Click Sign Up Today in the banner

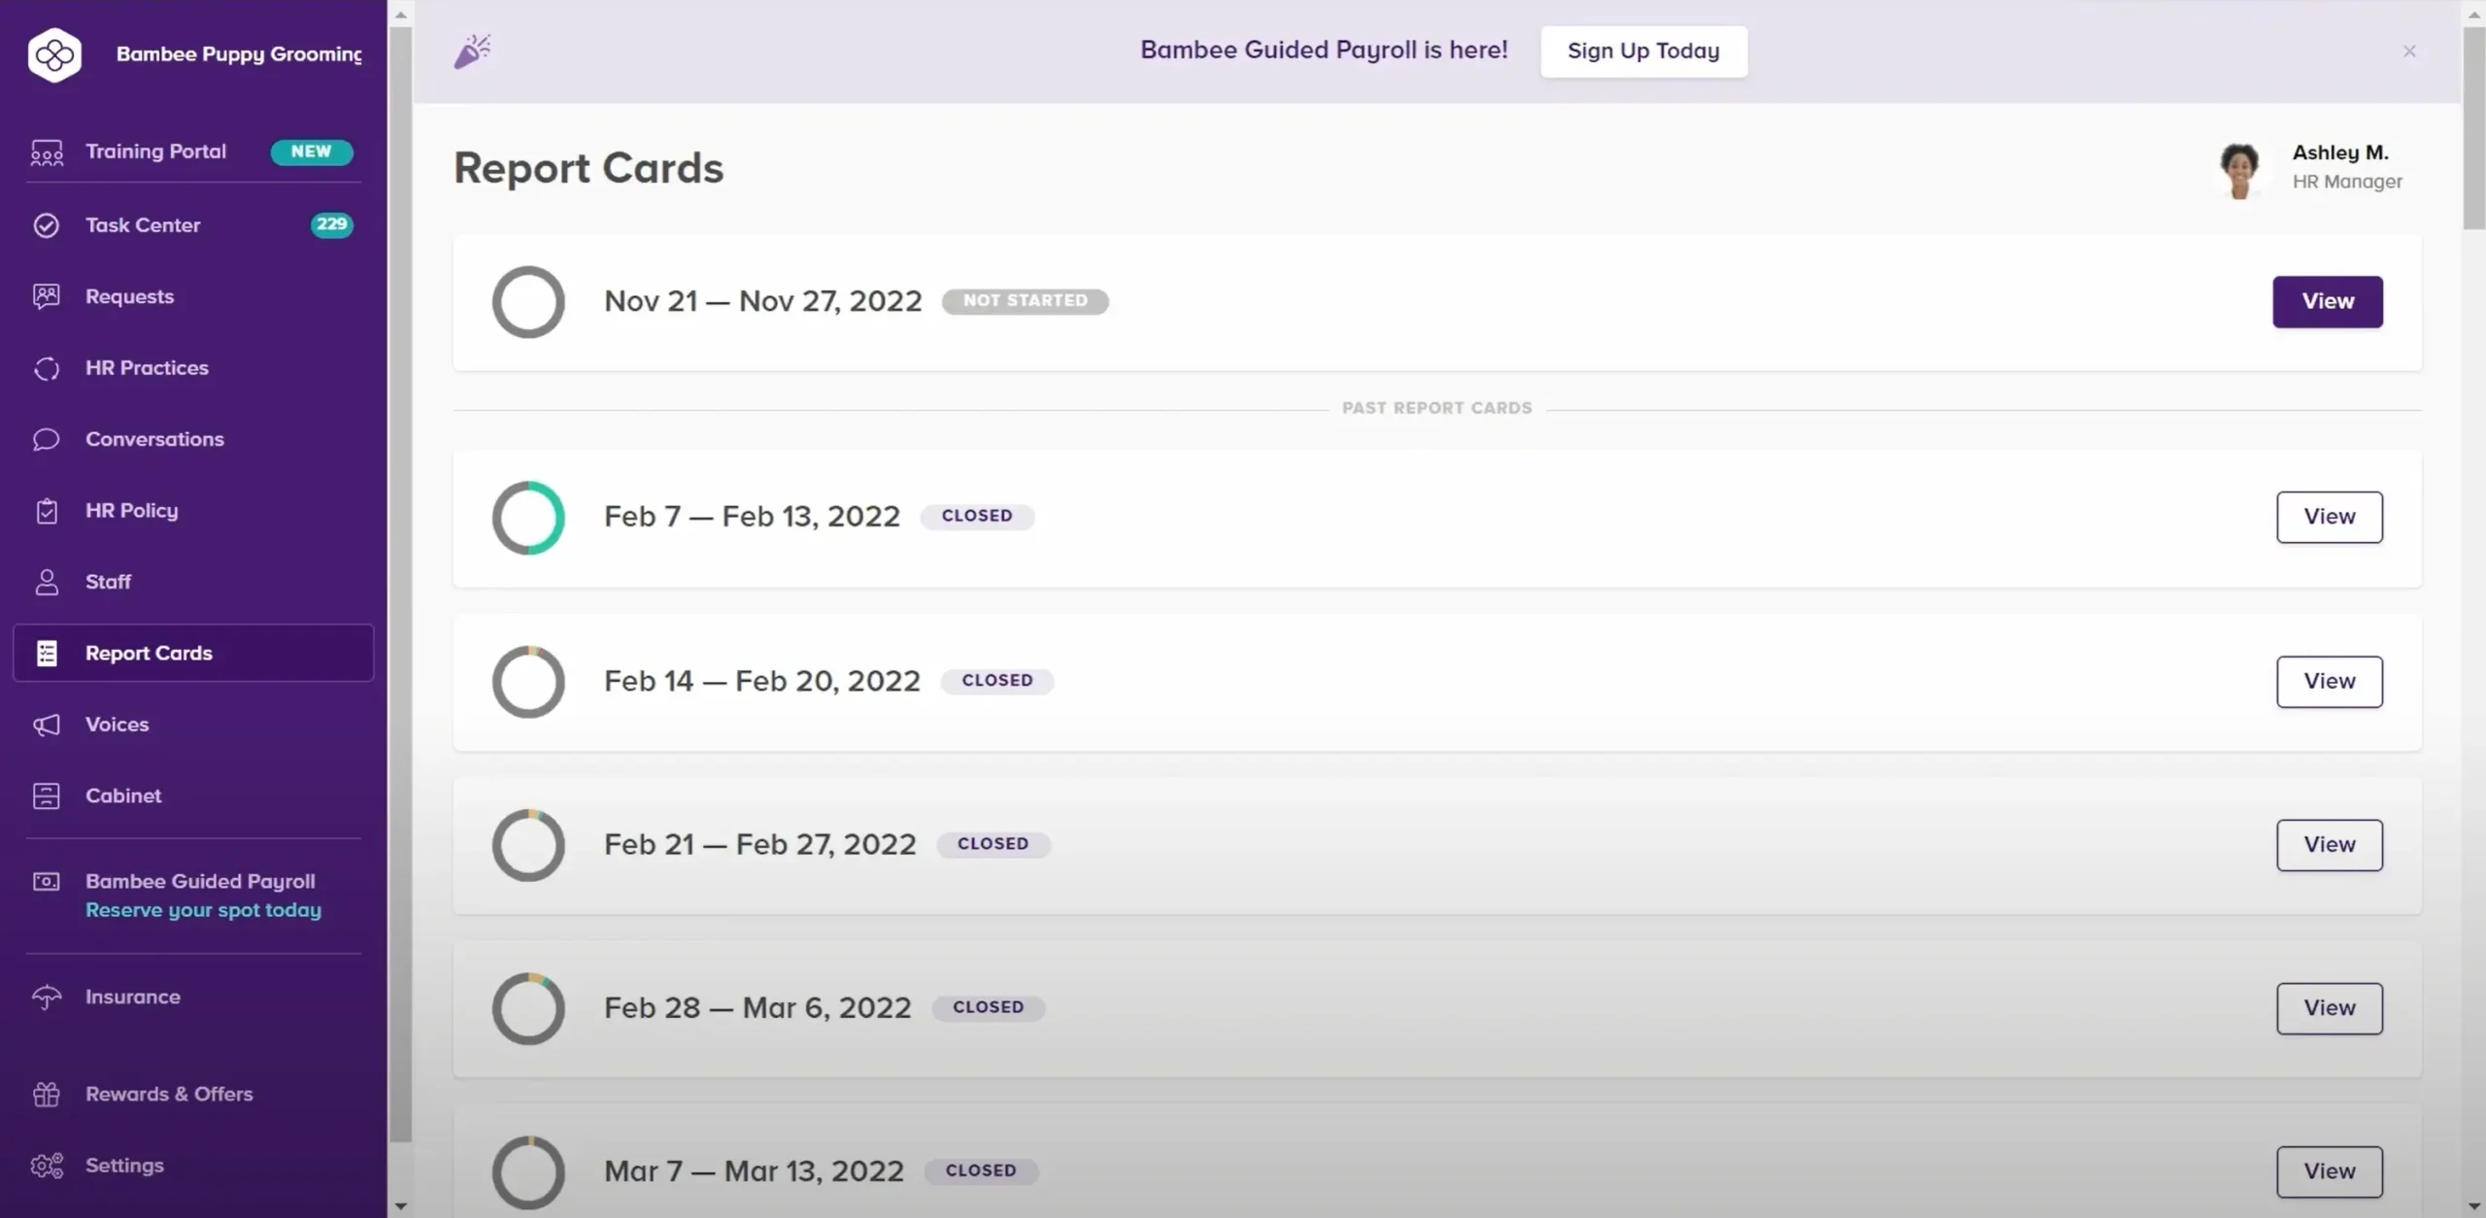[1643, 51]
